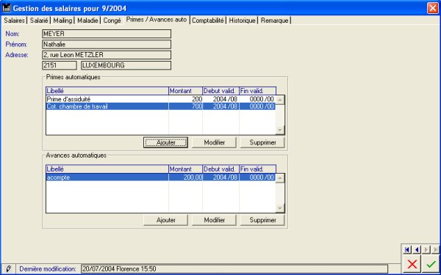Click Fin valid. header in Primes table

coord(258,91)
